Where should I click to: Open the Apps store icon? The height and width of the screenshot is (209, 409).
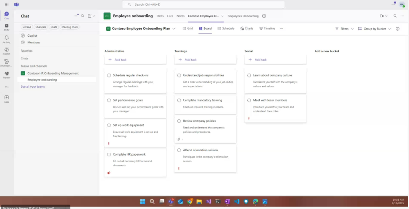(6, 99)
